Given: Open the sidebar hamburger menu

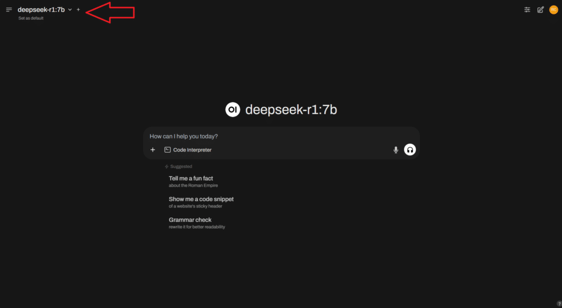Looking at the screenshot, I should [9, 10].
